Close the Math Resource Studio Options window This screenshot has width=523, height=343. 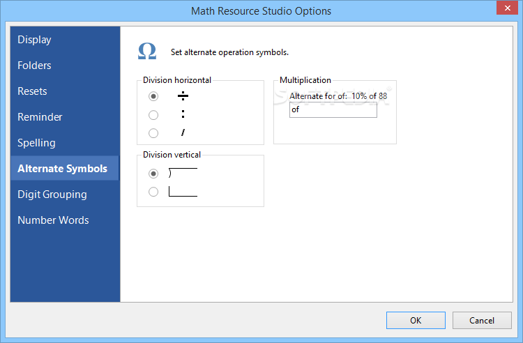(x=508, y=8)
